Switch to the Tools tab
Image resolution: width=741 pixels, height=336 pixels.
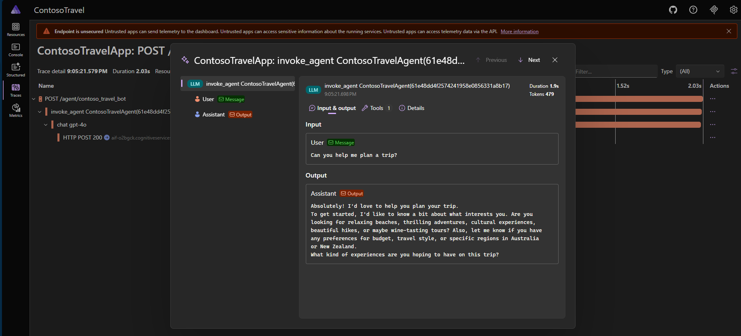pyautogui.click(x=376, y=108)
